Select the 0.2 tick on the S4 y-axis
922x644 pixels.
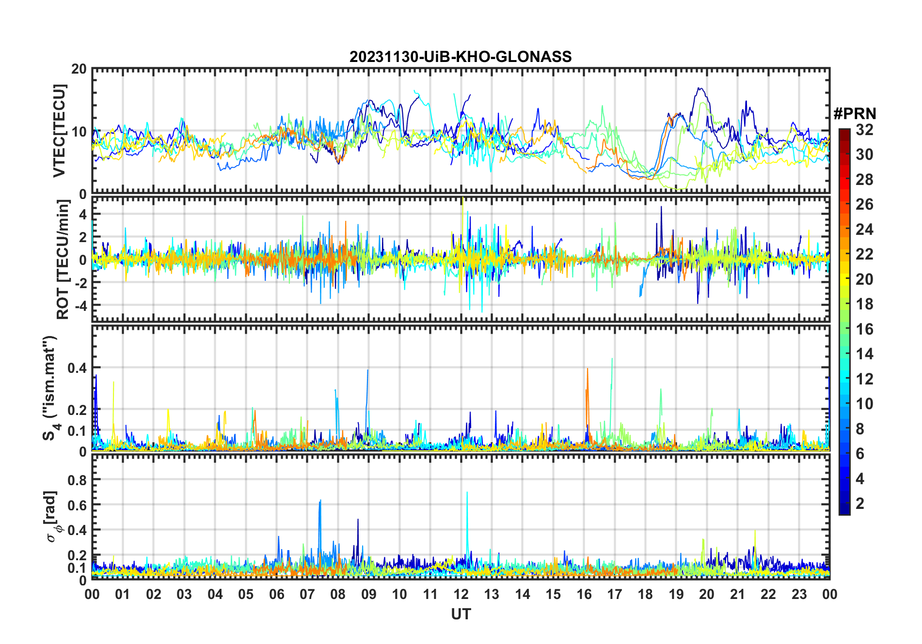[77, 410]
